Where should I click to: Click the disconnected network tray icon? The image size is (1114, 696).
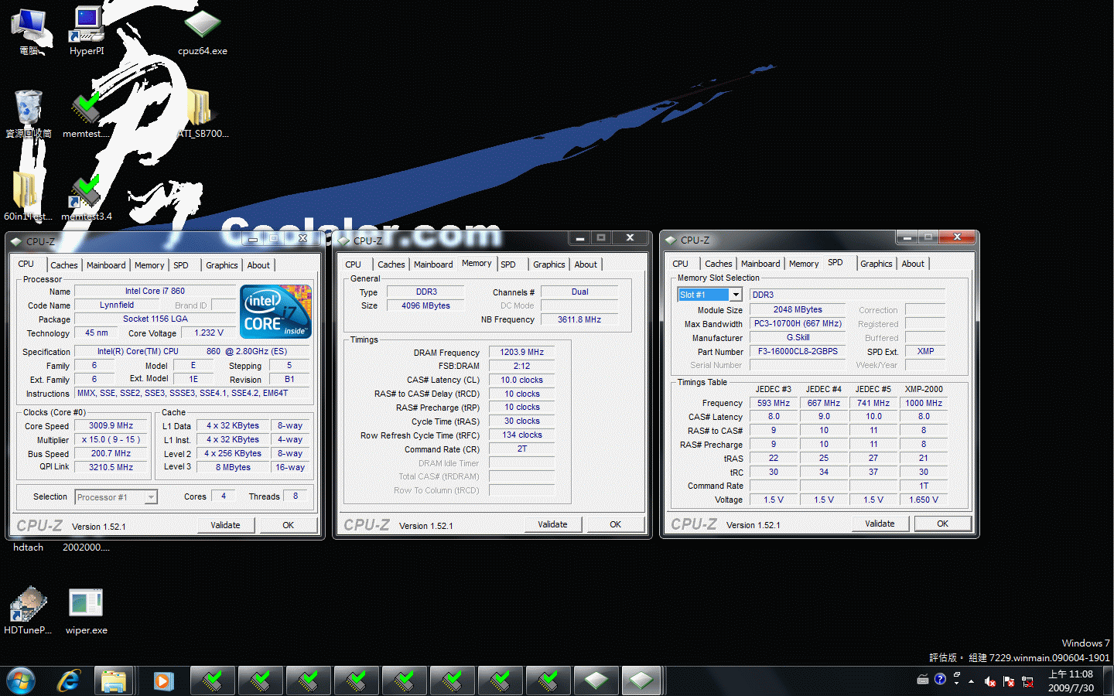pos(1027,681)
